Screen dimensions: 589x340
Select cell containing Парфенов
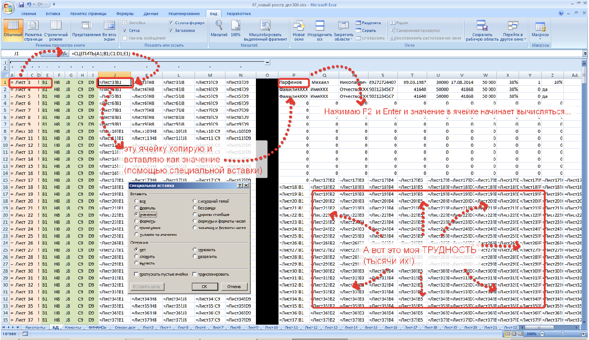[x=294, y=82]
